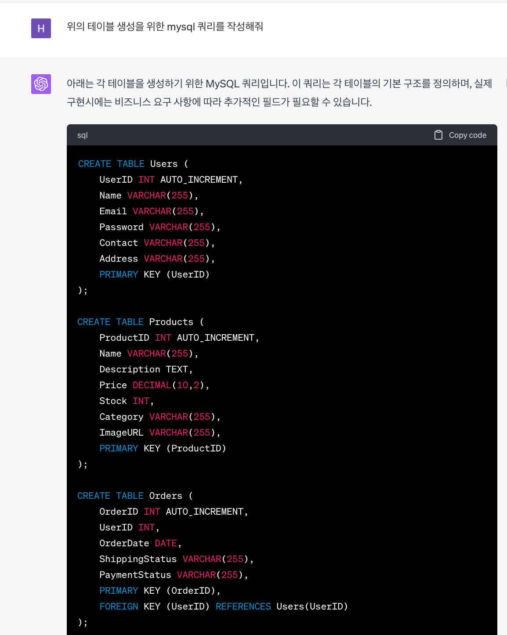Click the line OrderID INT AUTO_INCREMENT

[174, 512]
